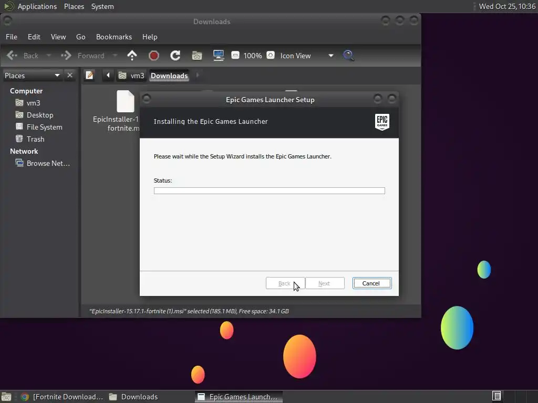Screen dimensions: 538x403
Task: Close the Places side pane
Action: [x=70, y=75]
